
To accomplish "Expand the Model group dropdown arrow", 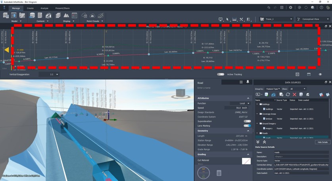I will [x=21, y=21].
